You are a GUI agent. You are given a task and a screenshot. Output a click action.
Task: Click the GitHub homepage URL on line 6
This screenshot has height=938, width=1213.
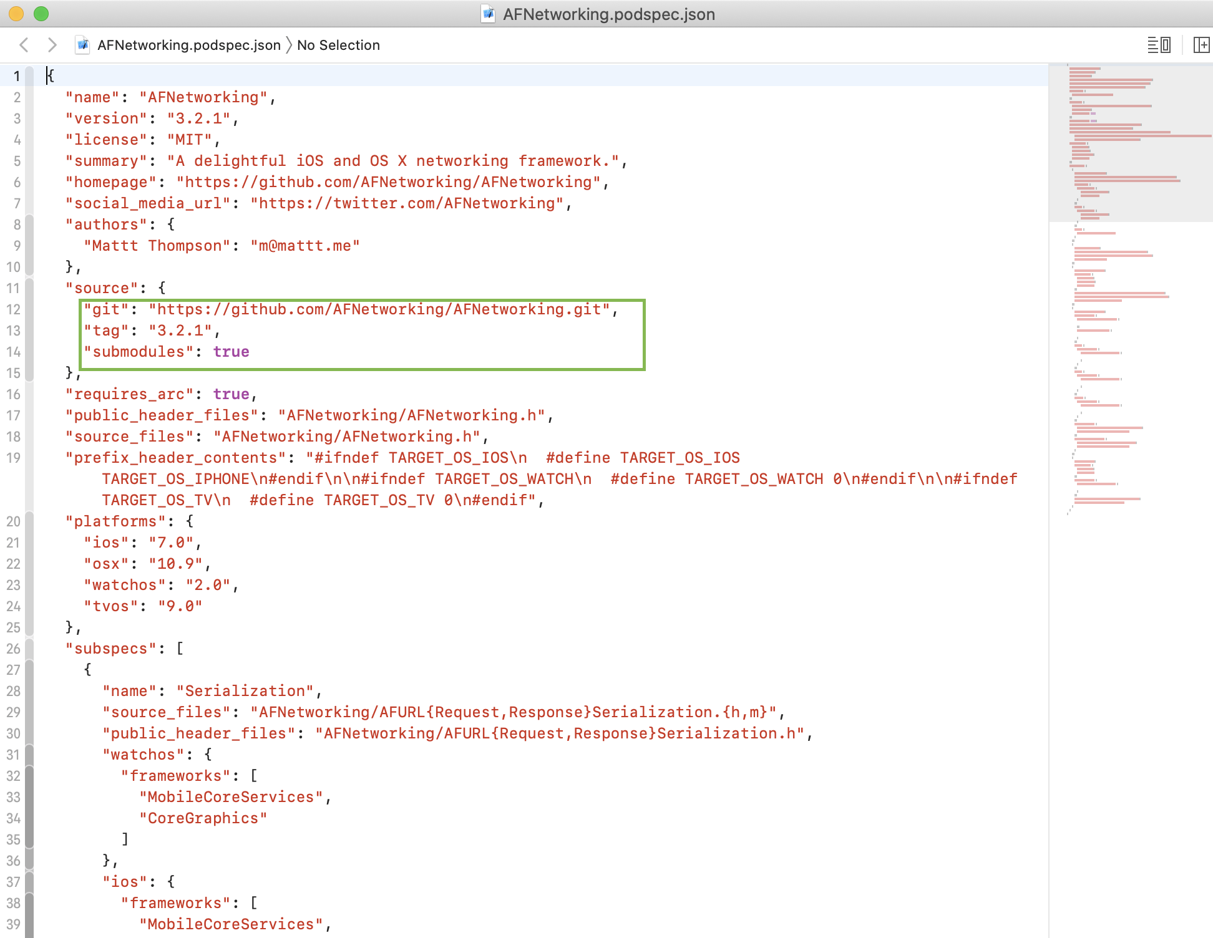[x=388, y=182]
